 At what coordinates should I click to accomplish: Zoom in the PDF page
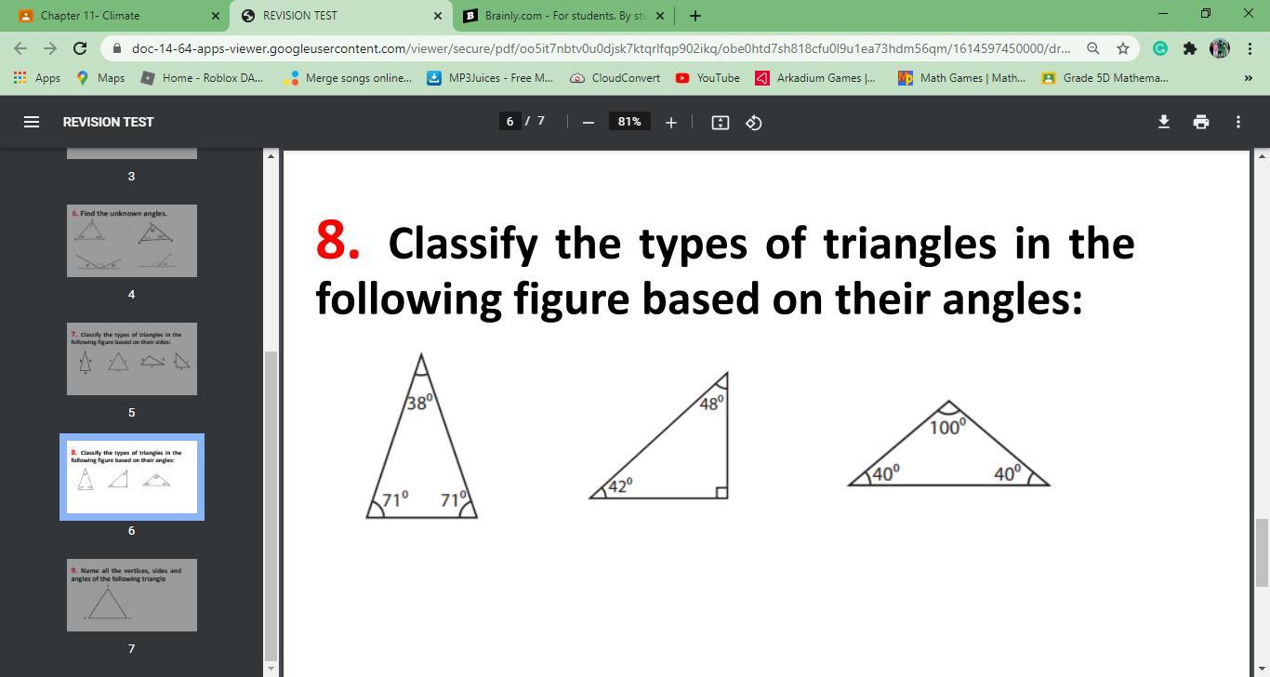670,122
